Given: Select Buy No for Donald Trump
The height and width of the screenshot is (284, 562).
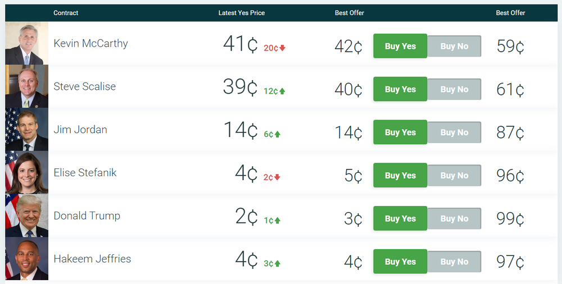Looking at the screenshot, I should pyautogui.click(x=454, y=219).
